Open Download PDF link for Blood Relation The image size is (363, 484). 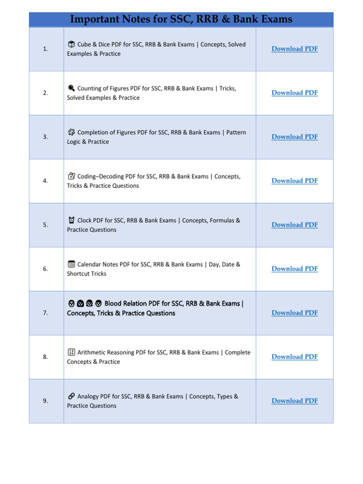[294, 313]
